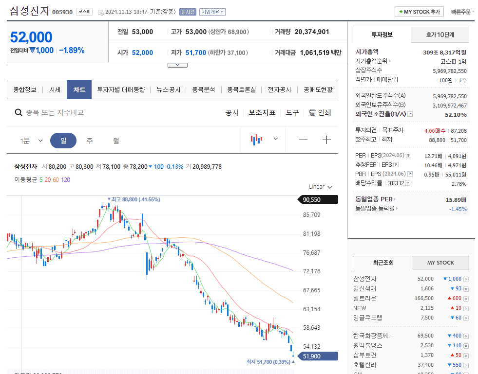
Task: Click help icon beside 외국인소진율(B/A)
Action: 410,114
